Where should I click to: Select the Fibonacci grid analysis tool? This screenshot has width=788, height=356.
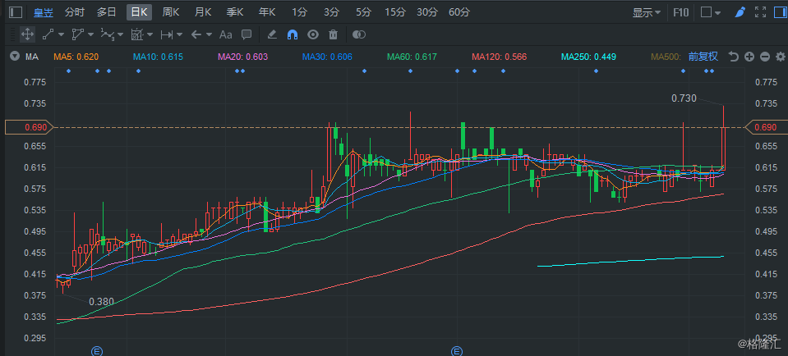pos(136,34)
